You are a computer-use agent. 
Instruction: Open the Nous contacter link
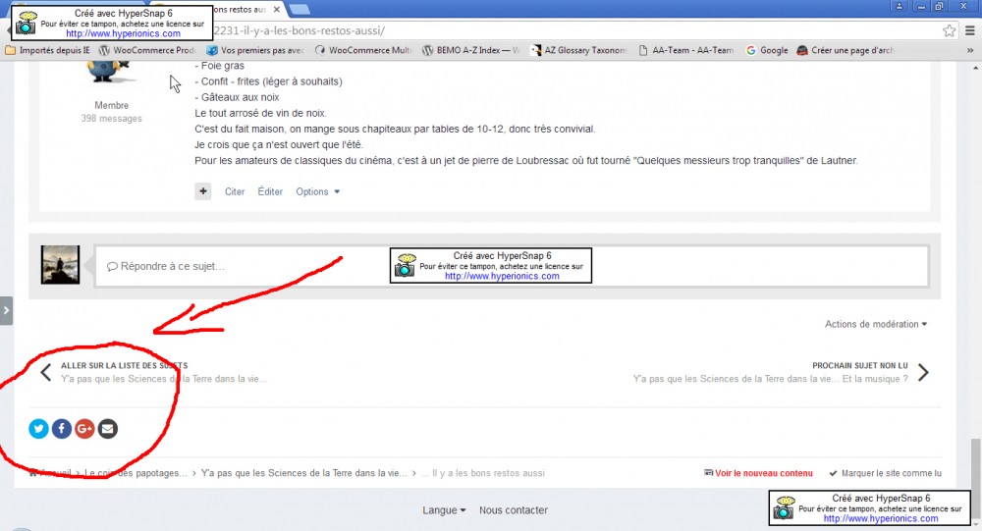coord(514,510)
